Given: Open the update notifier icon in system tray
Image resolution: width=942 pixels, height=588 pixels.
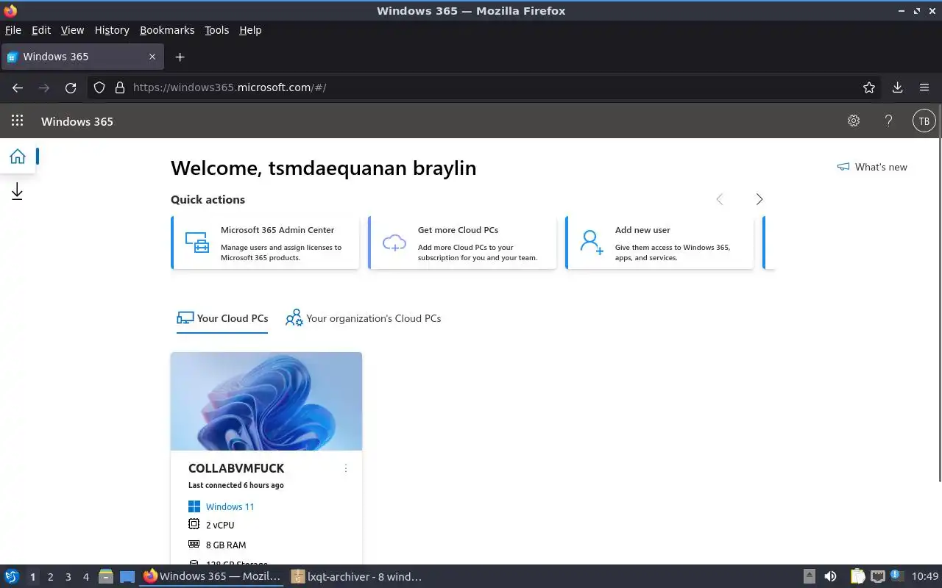Looking at the screenshot, I should (x=897, y=577).
